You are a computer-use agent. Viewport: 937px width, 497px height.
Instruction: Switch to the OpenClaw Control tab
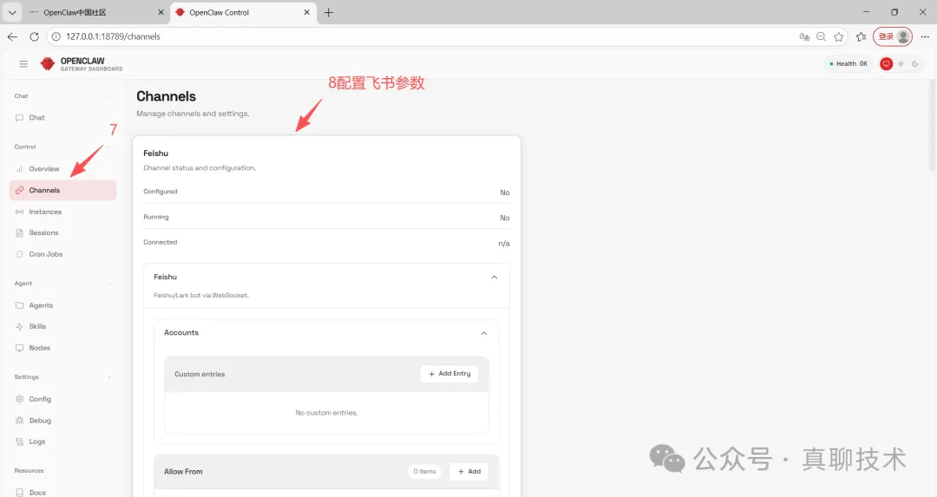242,12
